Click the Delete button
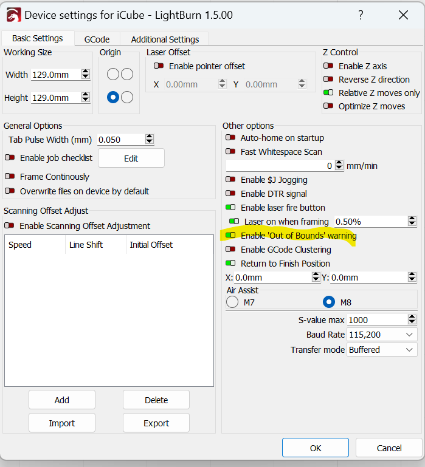The image size is (425, 467). click(x=156, y=400)
